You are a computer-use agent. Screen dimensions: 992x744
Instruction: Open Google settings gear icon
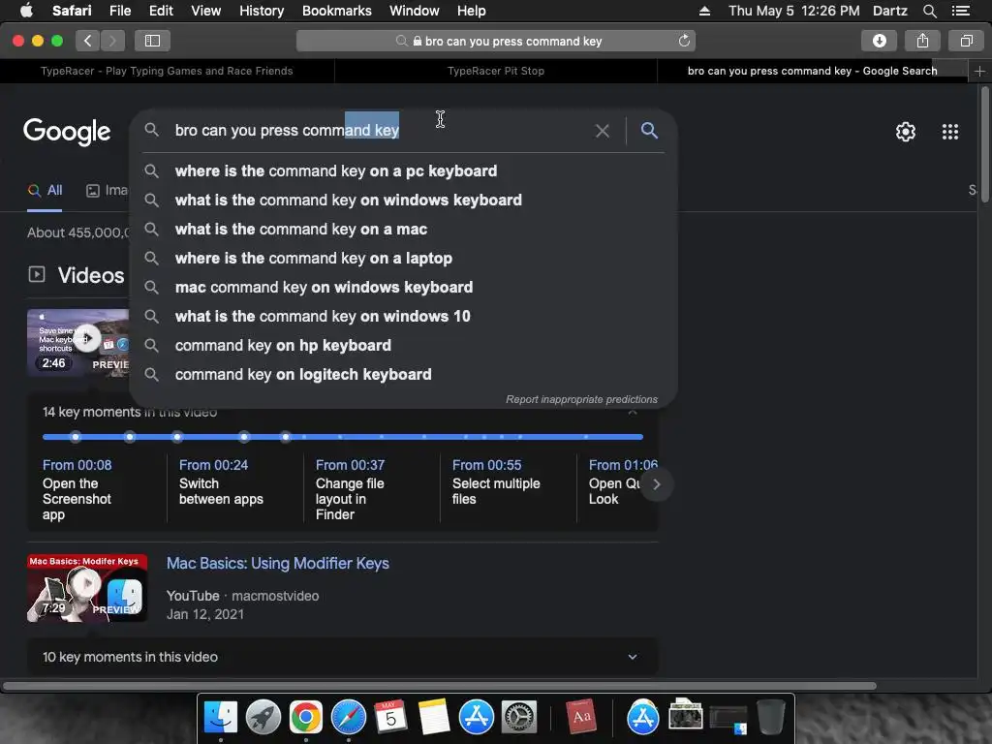click(906, 132)
